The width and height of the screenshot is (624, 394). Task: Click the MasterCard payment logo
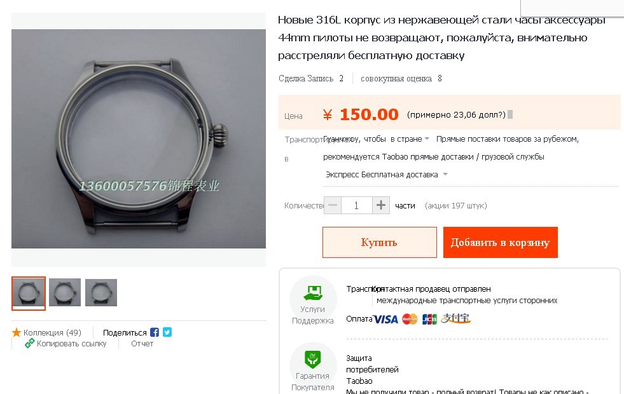(410, 319)
